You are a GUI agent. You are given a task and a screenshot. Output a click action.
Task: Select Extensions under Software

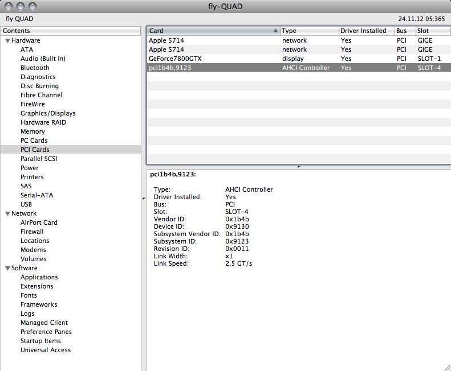point(36,286)
